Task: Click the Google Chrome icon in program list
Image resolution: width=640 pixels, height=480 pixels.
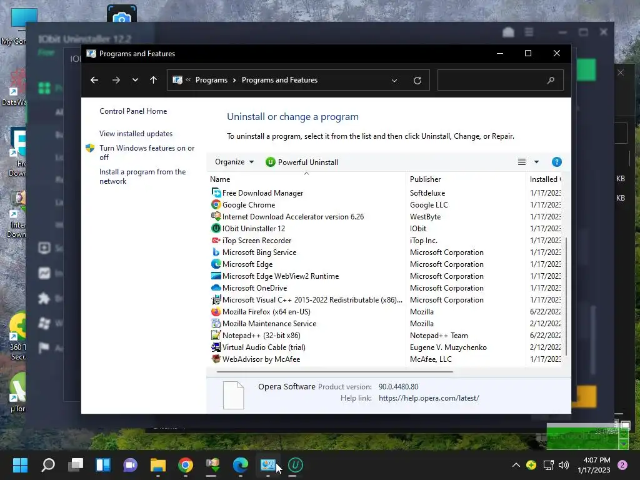Action: (216, 204)
